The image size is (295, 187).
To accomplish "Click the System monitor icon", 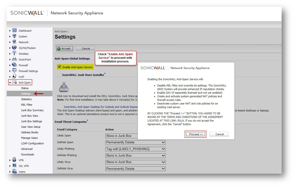I will tap(15, 36).
